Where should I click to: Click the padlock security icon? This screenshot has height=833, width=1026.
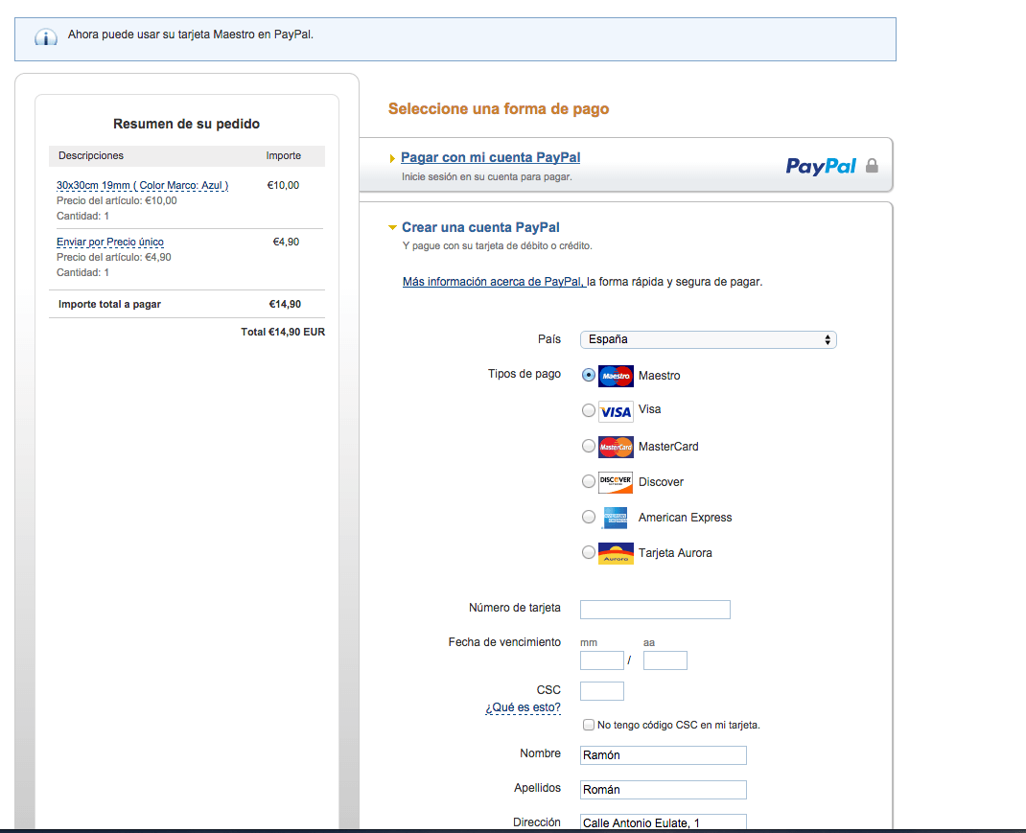point(872,166)
